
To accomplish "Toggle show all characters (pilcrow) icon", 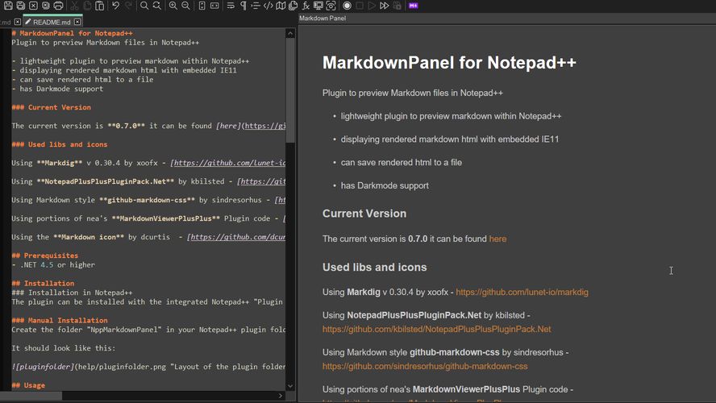I will [242, 6].
